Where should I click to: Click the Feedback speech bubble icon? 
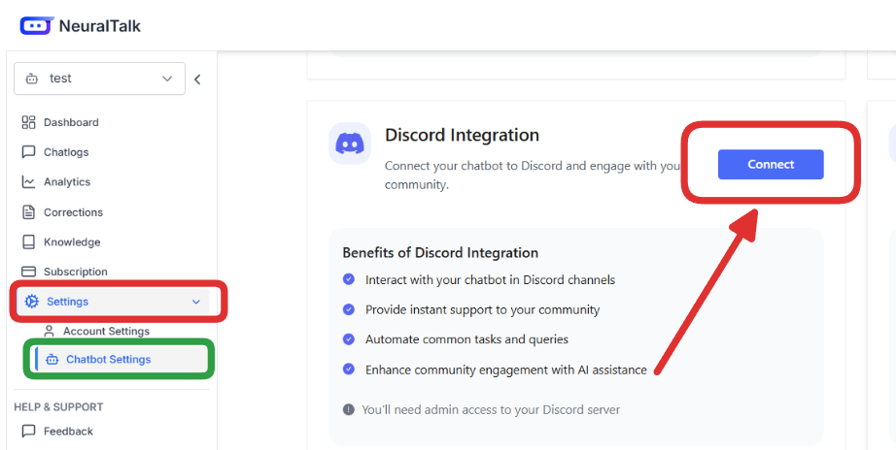28,432
